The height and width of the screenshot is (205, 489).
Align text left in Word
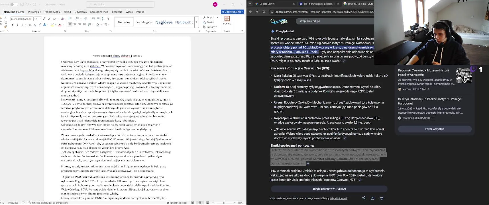click(x=70, y=25)
